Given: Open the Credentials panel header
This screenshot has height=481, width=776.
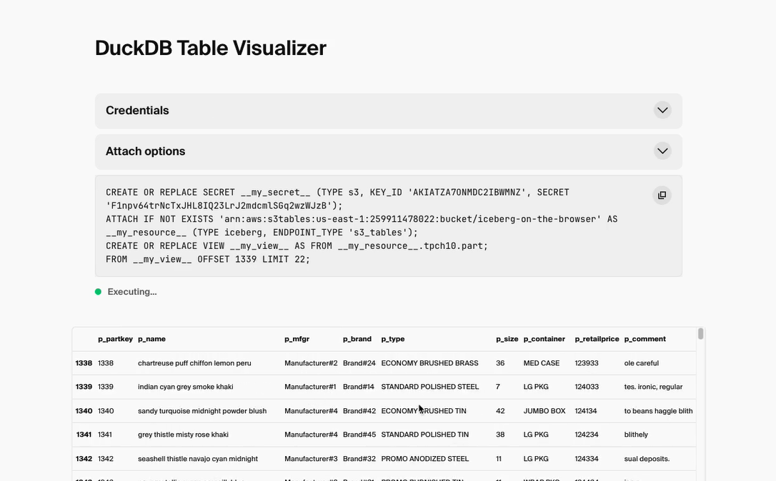Looking at the screenshot, I should [x=137, y=111].
